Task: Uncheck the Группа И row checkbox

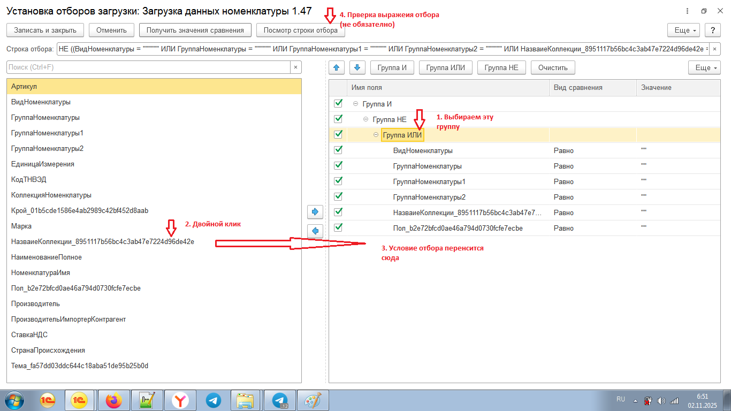Action: 338,103
